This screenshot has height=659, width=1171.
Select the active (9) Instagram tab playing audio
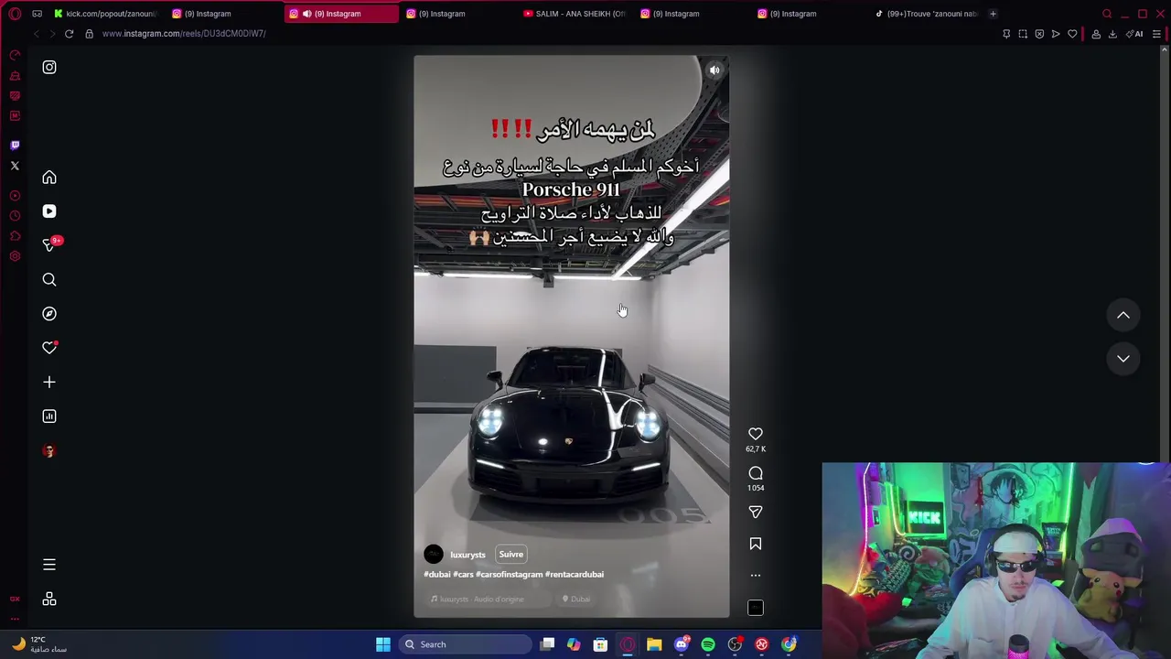[340, 14]
